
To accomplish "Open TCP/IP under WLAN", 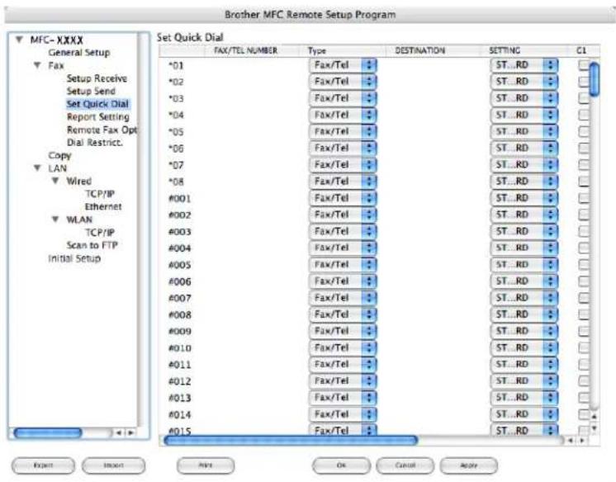I will pyautogui.click(x=100, y=233).
